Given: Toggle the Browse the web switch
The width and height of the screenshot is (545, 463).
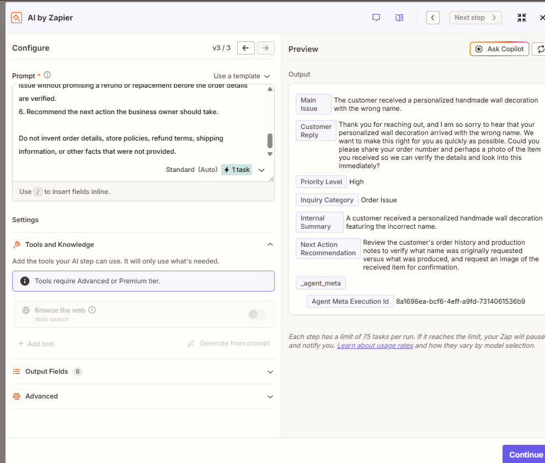Looking at the screenshot, I should coord(258,314).
